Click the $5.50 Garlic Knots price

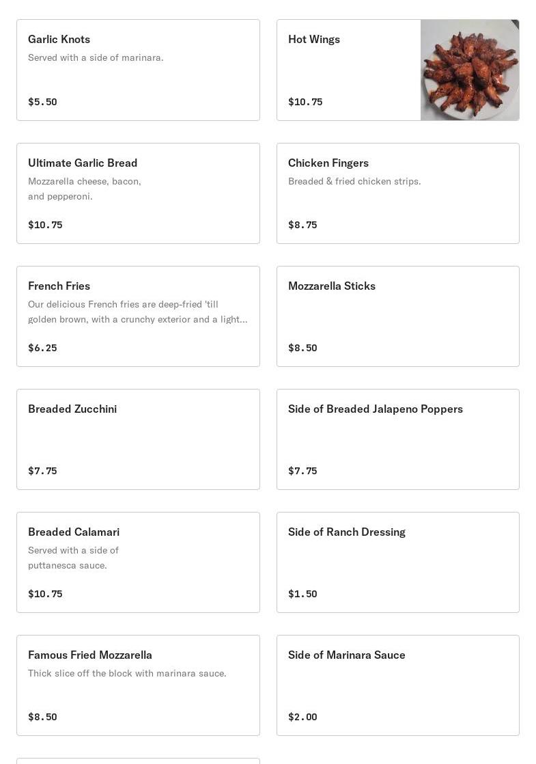point(42,102)
